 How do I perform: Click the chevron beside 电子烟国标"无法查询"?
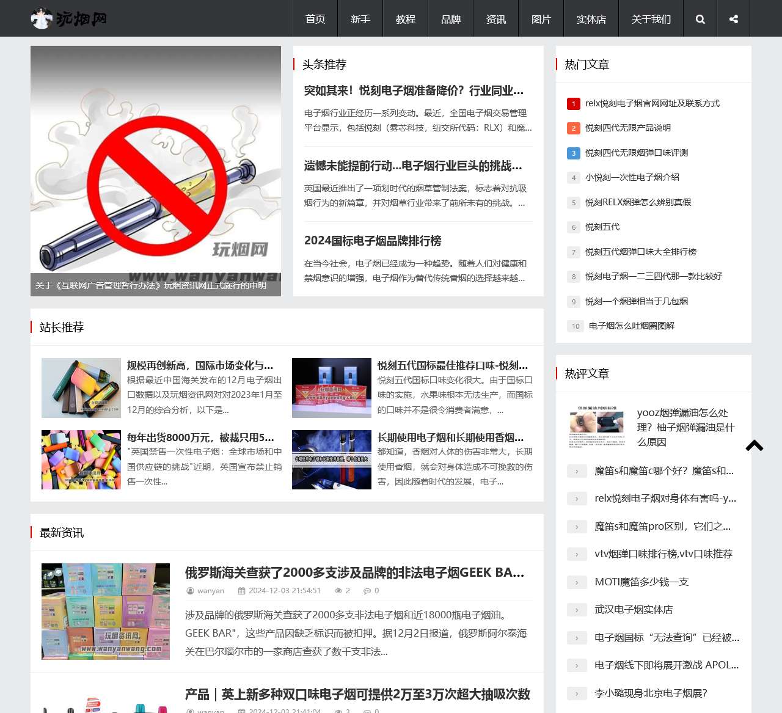coord(577,638)
